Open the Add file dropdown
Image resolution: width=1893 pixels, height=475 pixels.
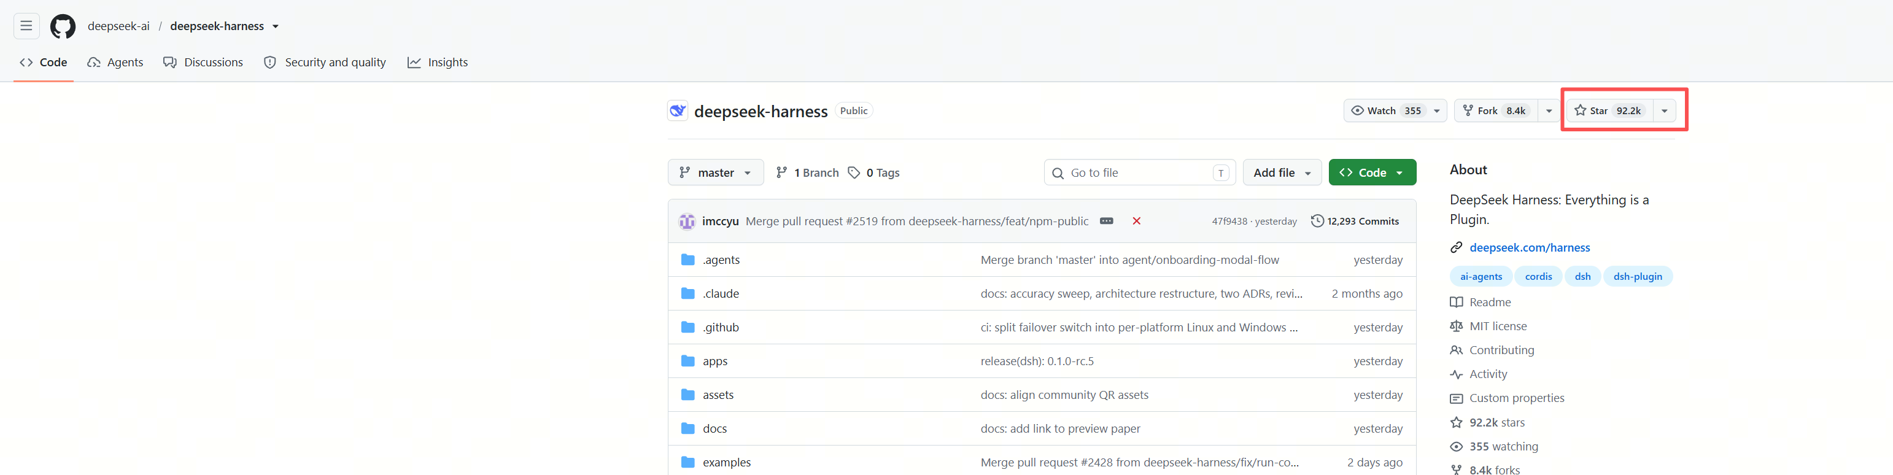click(x=1282, y=172)
